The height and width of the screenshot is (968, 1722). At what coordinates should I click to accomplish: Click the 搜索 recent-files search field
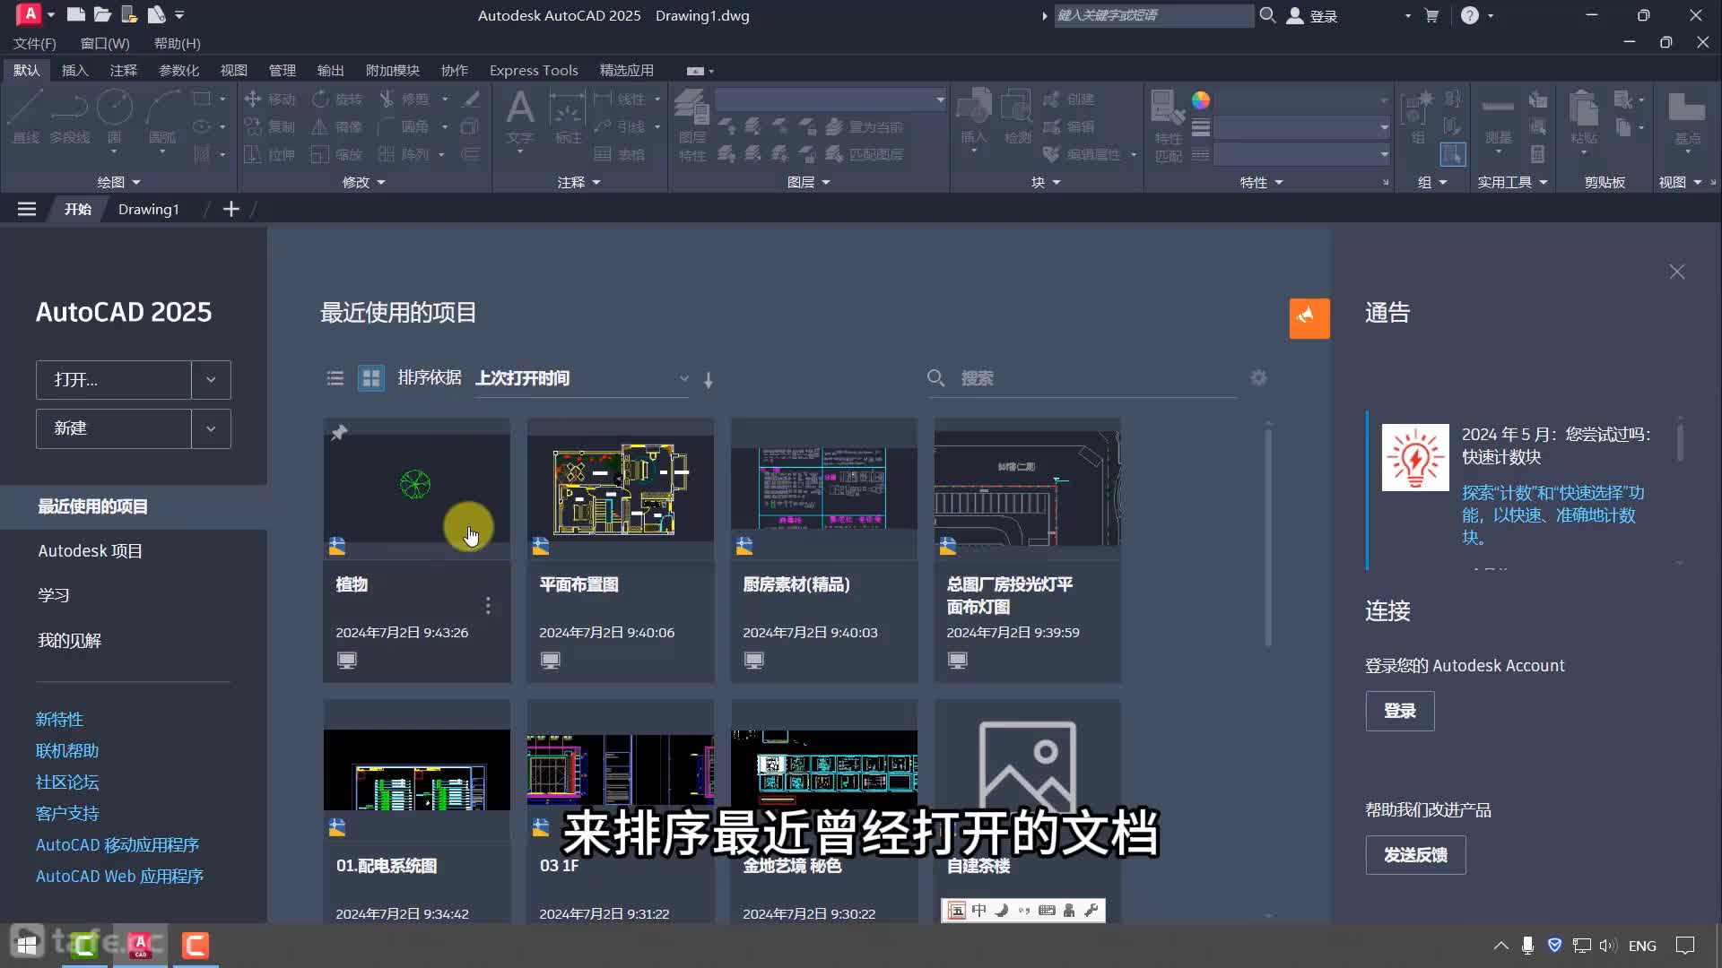[x=1081, y=378]
